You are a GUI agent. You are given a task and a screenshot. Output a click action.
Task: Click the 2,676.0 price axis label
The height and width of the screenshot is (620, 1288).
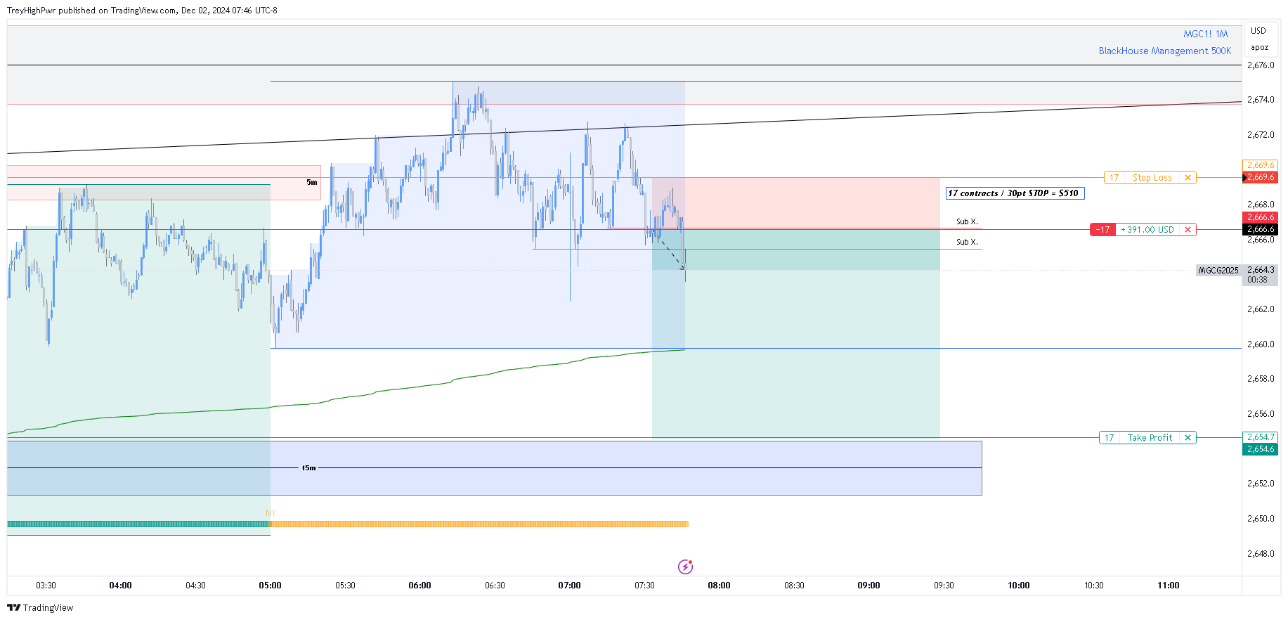(x=1261, y=65)
